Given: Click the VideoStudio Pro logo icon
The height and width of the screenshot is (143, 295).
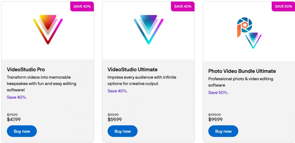Looking at the screenshot, I should (x=48, y=29).
